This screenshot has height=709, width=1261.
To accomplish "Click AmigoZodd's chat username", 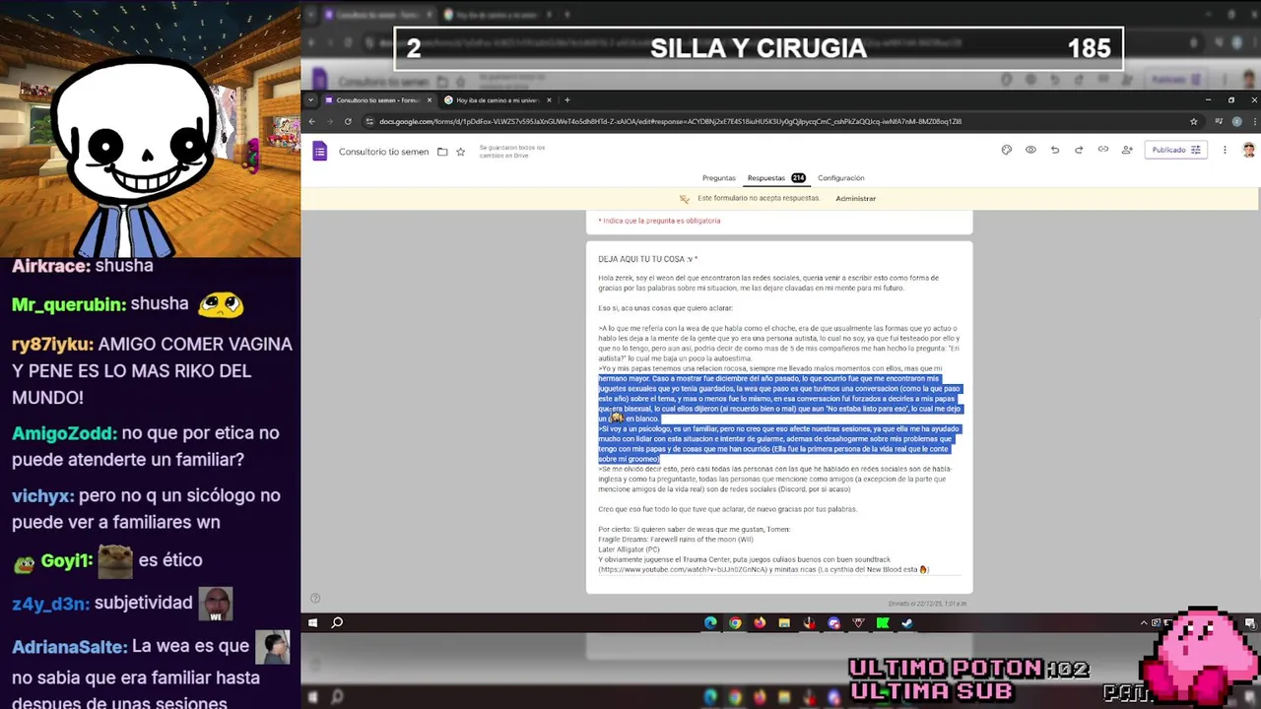I will click(x=64, y=433).
